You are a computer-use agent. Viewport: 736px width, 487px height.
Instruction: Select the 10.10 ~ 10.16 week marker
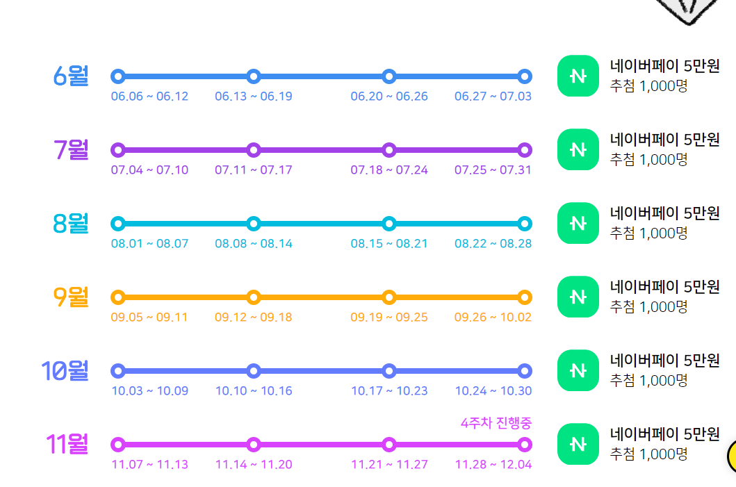(x=254, y=371)
